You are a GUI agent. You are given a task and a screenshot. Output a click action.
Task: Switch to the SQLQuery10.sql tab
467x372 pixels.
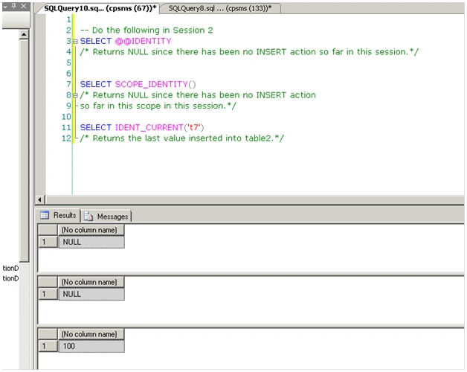[99, 8]
